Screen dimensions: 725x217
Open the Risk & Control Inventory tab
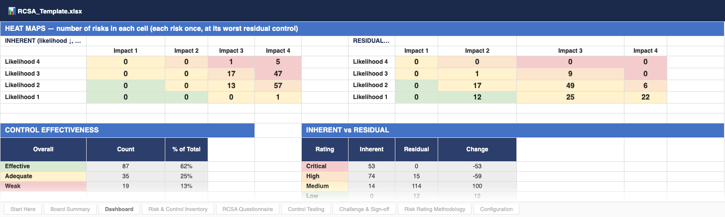coord(178,209)
